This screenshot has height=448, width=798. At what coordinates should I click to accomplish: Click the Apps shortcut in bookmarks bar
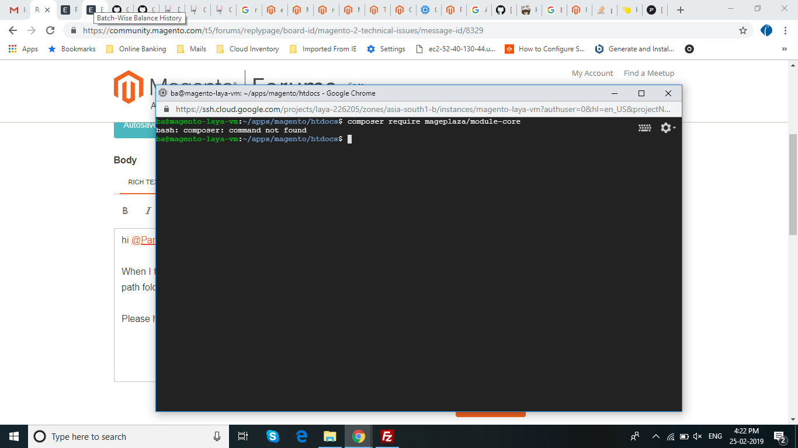[23, 49]
